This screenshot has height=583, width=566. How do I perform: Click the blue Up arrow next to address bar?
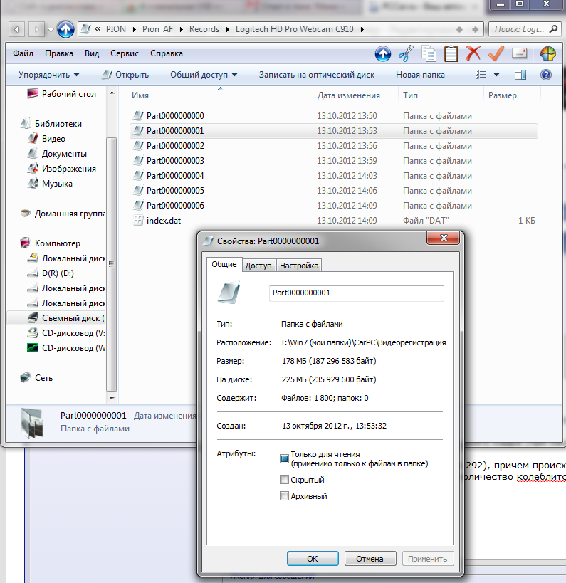(x=65, y=29)
